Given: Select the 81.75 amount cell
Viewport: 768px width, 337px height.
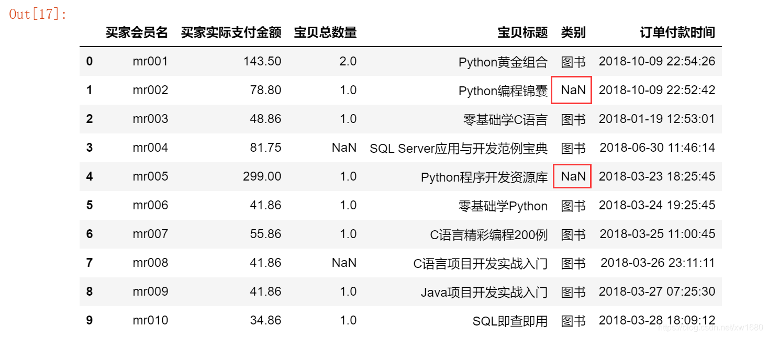Looking at the screenshot, I should (265, 148).
